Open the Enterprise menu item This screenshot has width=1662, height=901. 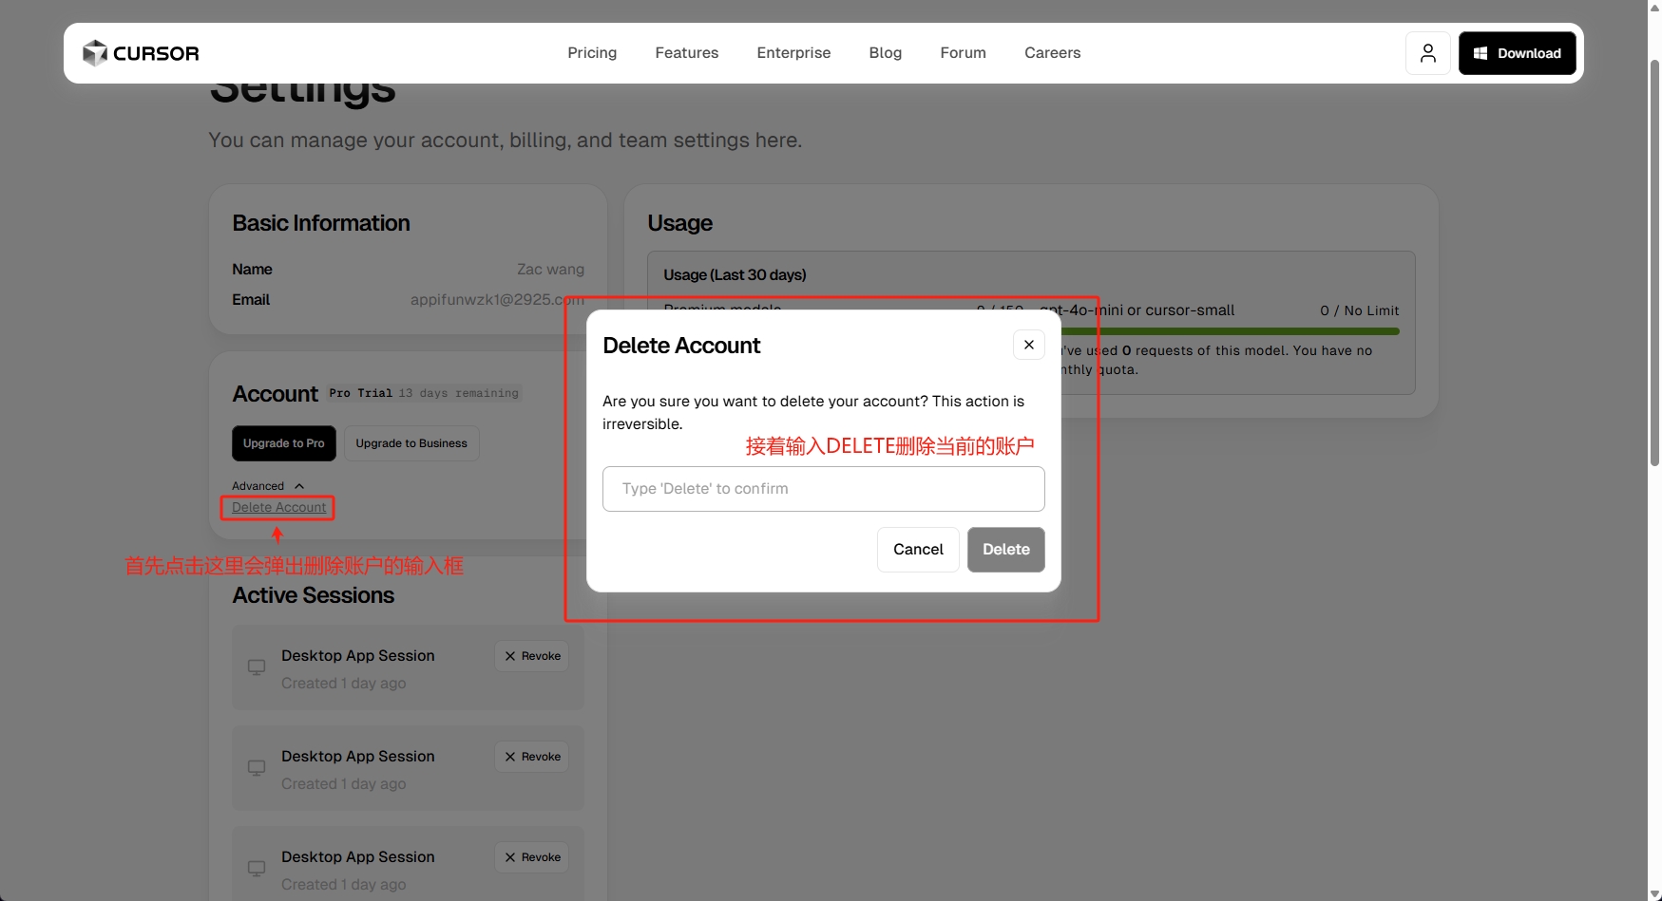(x=793, y=53)
